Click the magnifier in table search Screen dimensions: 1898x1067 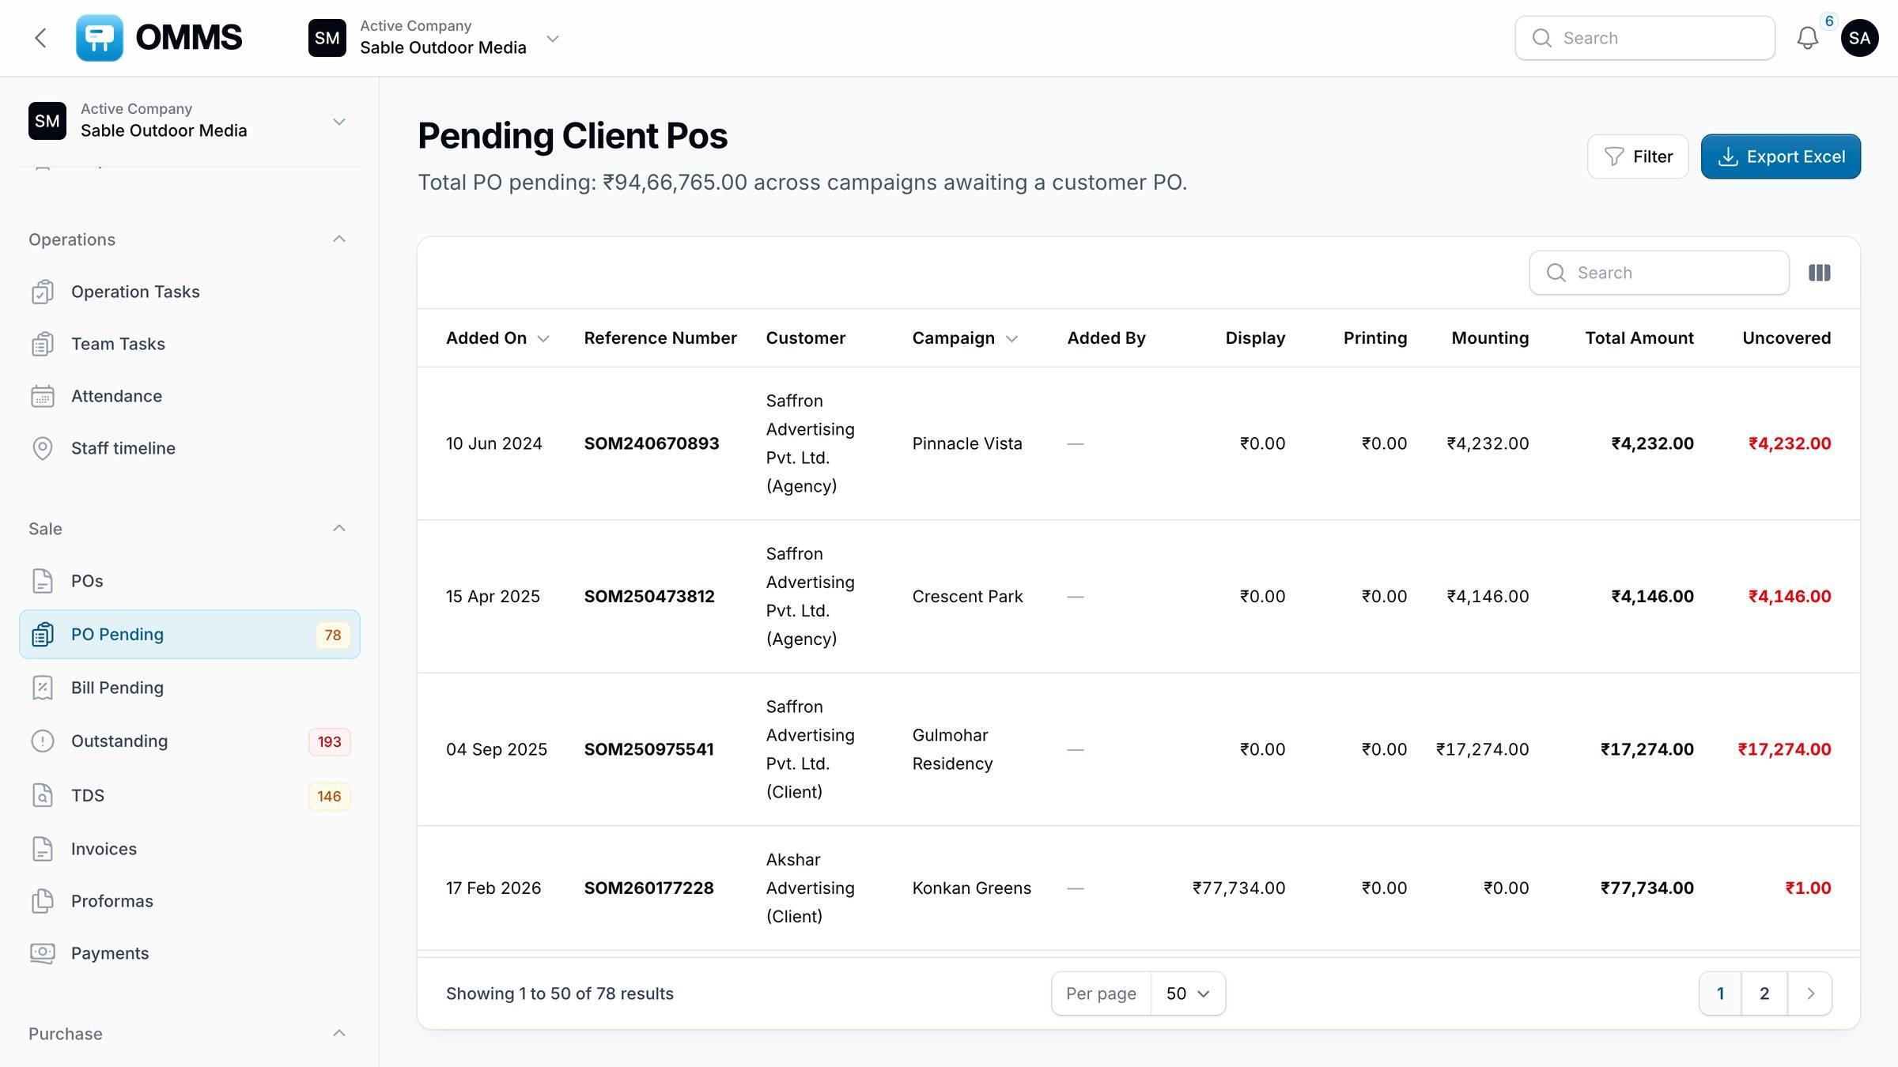[1556, 273]
